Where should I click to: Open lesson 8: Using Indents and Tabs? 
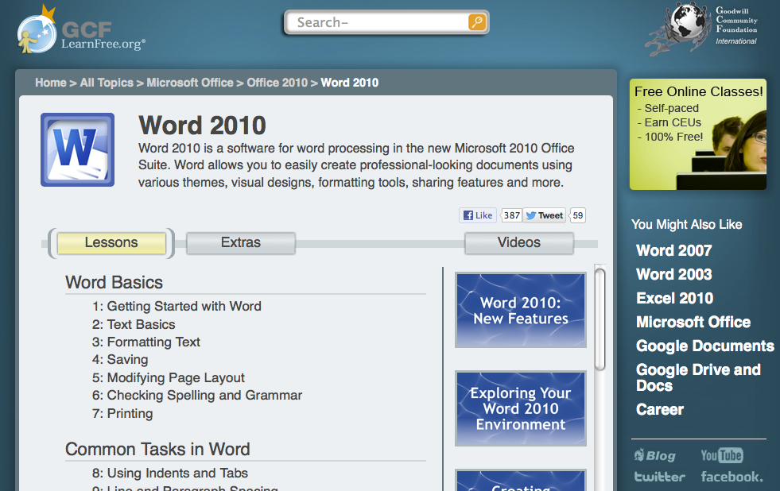pyautogui.click(x=170, y=473)
